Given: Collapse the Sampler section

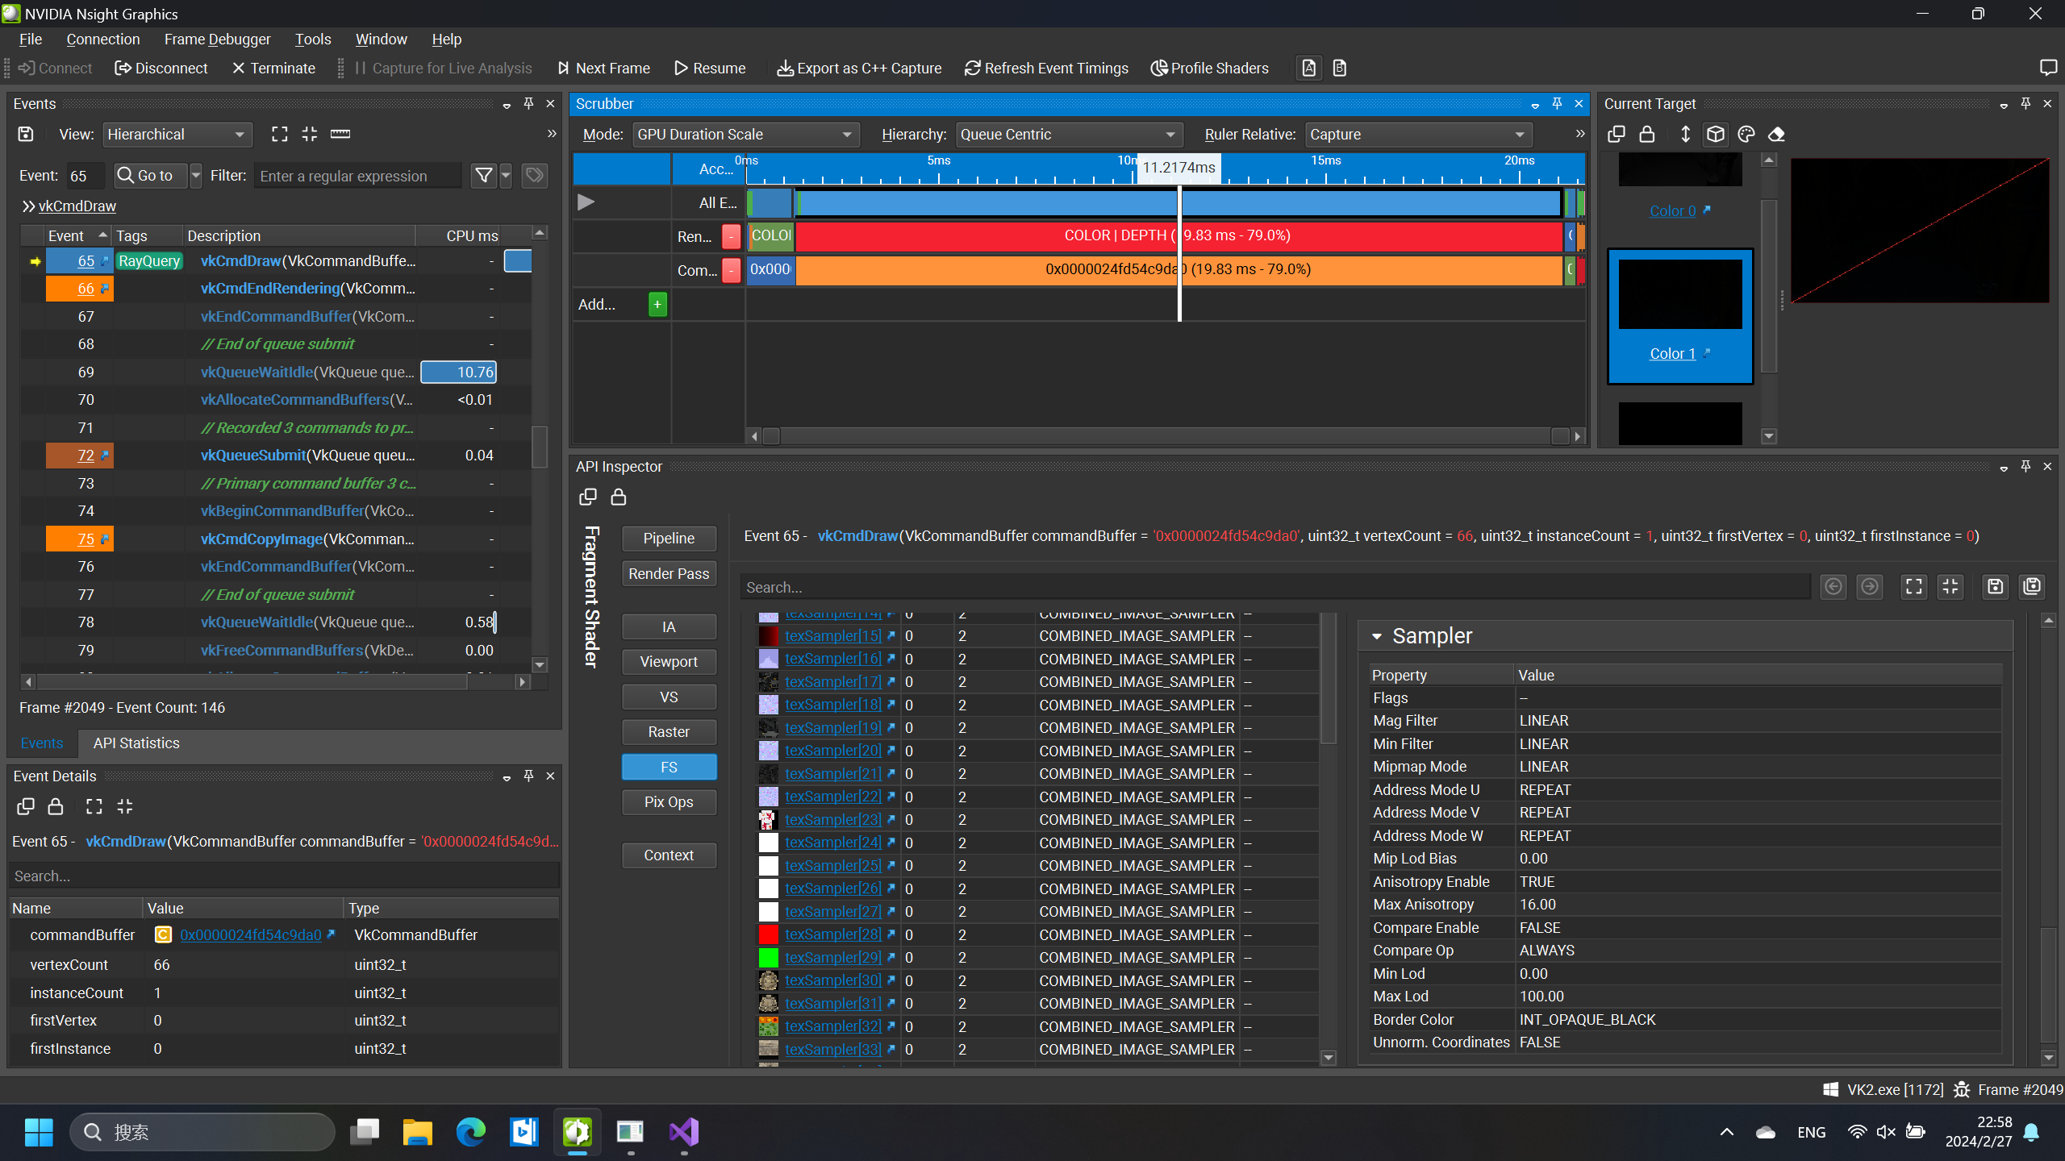Looking at the screenshot, I should tap(1377, 637).
